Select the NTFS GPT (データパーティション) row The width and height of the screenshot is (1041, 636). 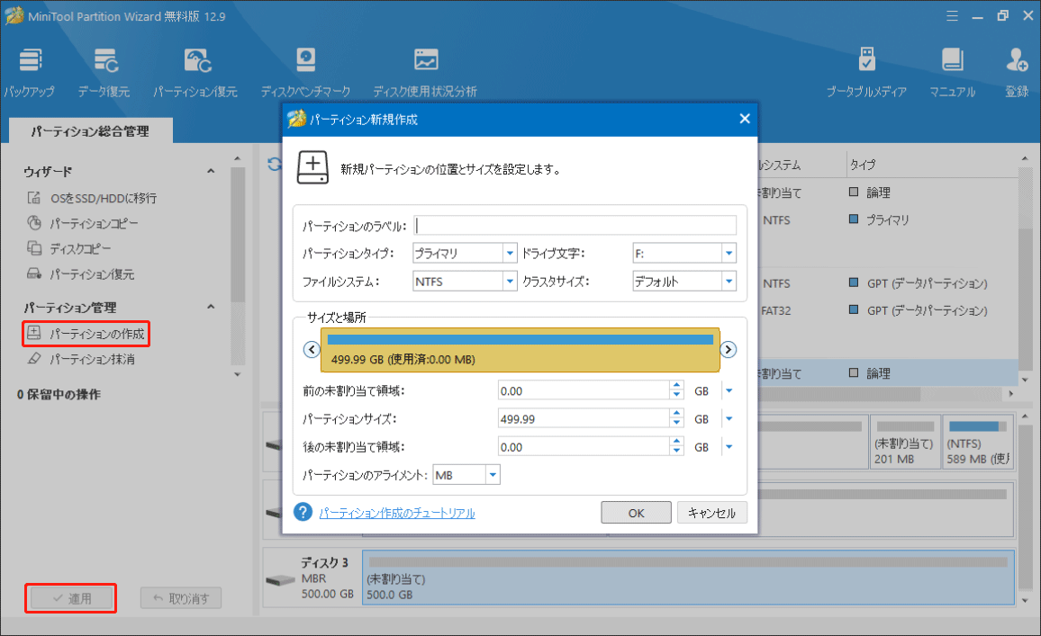886,283
